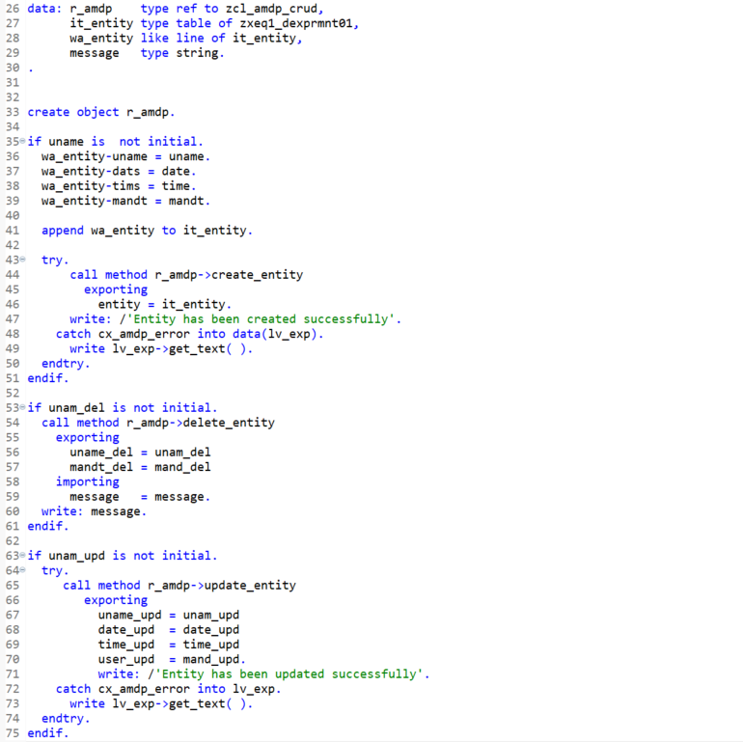Click 'wa_entity-tims = time' assignment

pyautogui.click(x=119, y=185)
